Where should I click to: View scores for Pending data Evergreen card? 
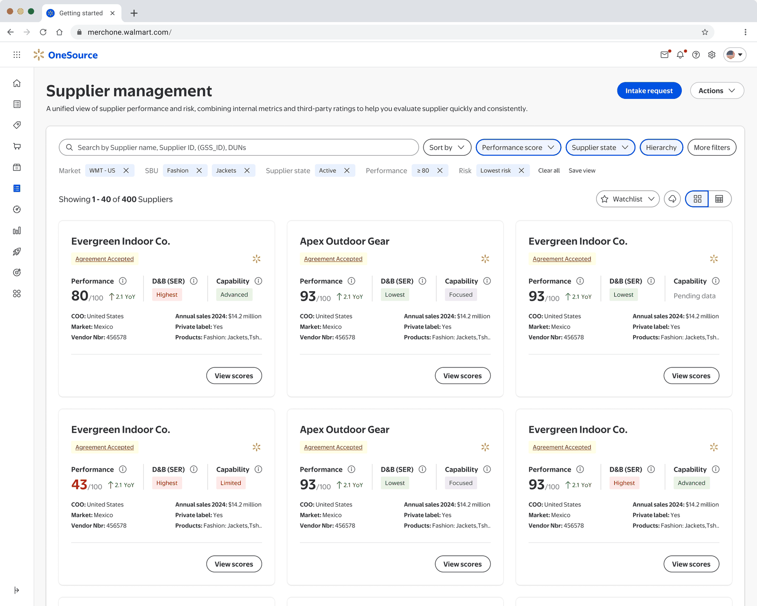click(x=691, y=375)
